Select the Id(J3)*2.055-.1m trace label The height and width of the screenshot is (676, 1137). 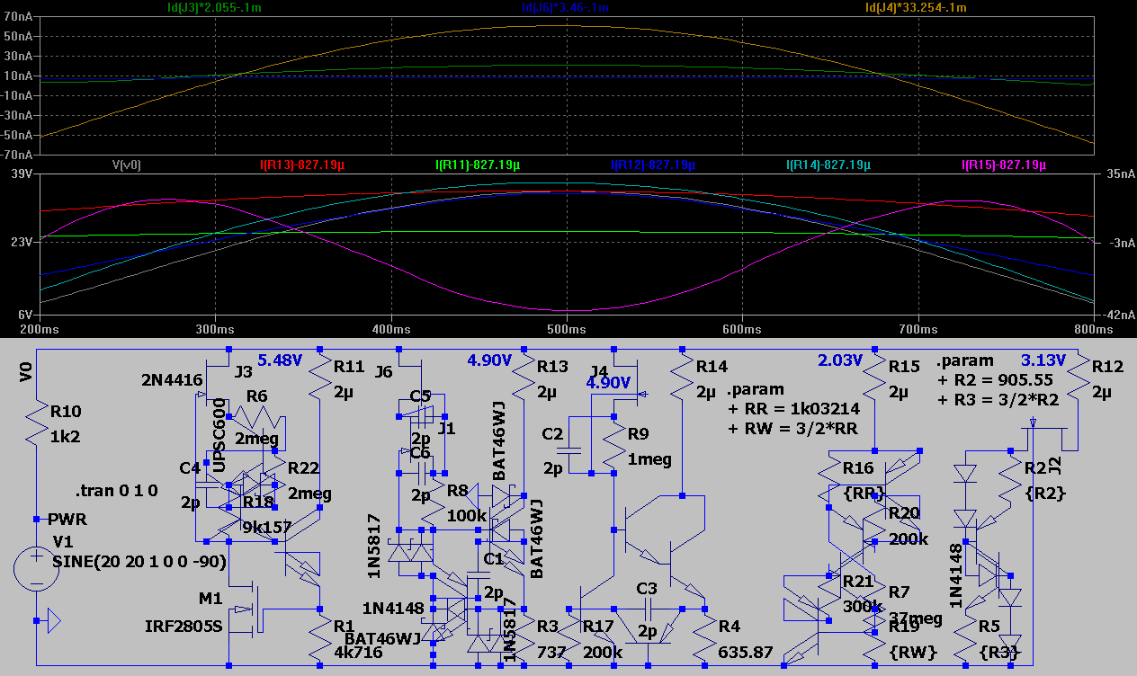[x=214, y=7]
